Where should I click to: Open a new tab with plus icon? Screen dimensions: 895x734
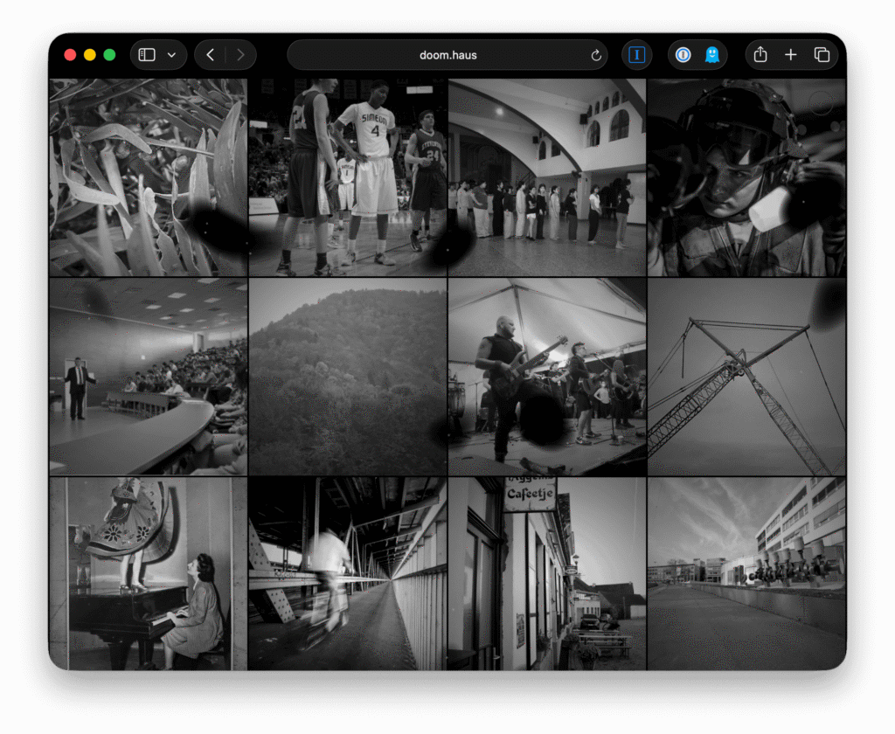click(791, 55)
